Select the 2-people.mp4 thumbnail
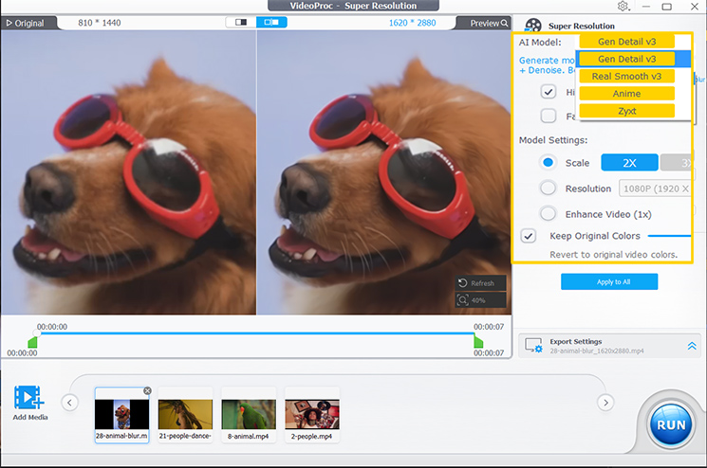Screen dimensions: 707x468 312,414
